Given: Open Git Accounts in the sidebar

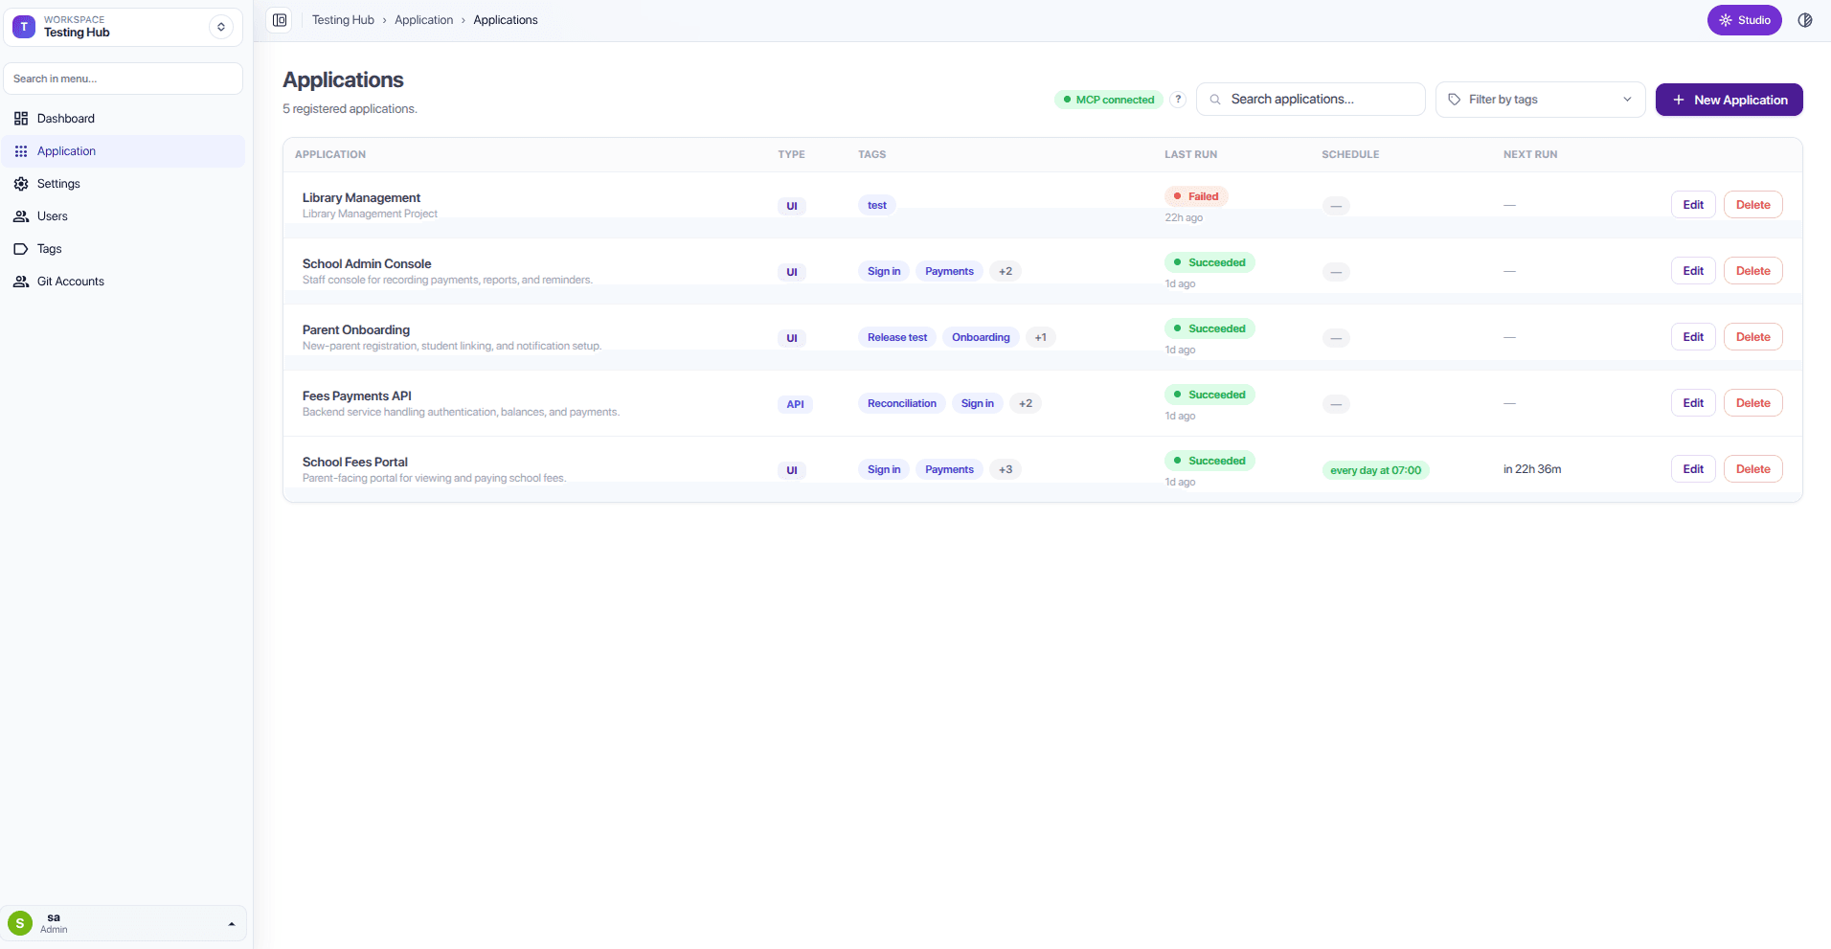Looking at the screenshot, I should click(x=124, y=282).
